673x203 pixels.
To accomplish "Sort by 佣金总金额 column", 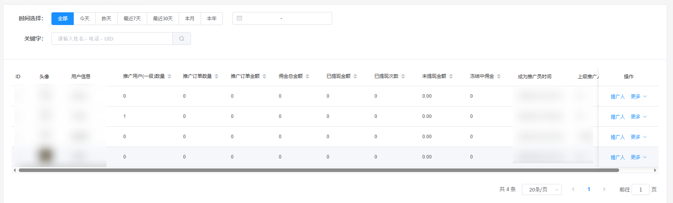I will point(307,76).
